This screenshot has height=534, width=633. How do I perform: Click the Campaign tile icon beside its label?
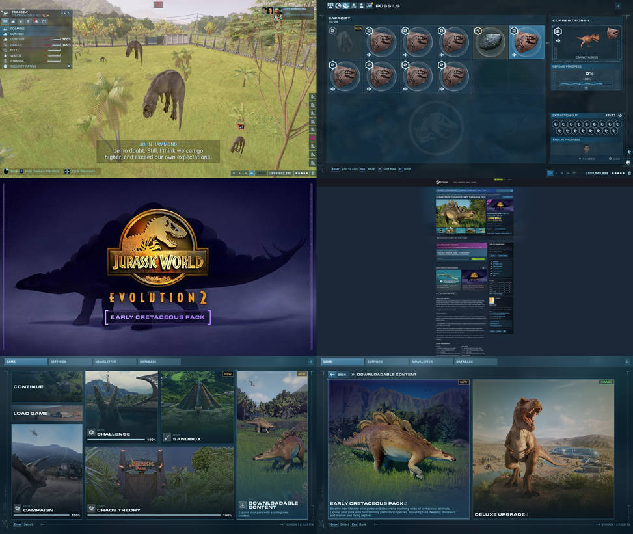pyautogui.click(x=18, y=509)
